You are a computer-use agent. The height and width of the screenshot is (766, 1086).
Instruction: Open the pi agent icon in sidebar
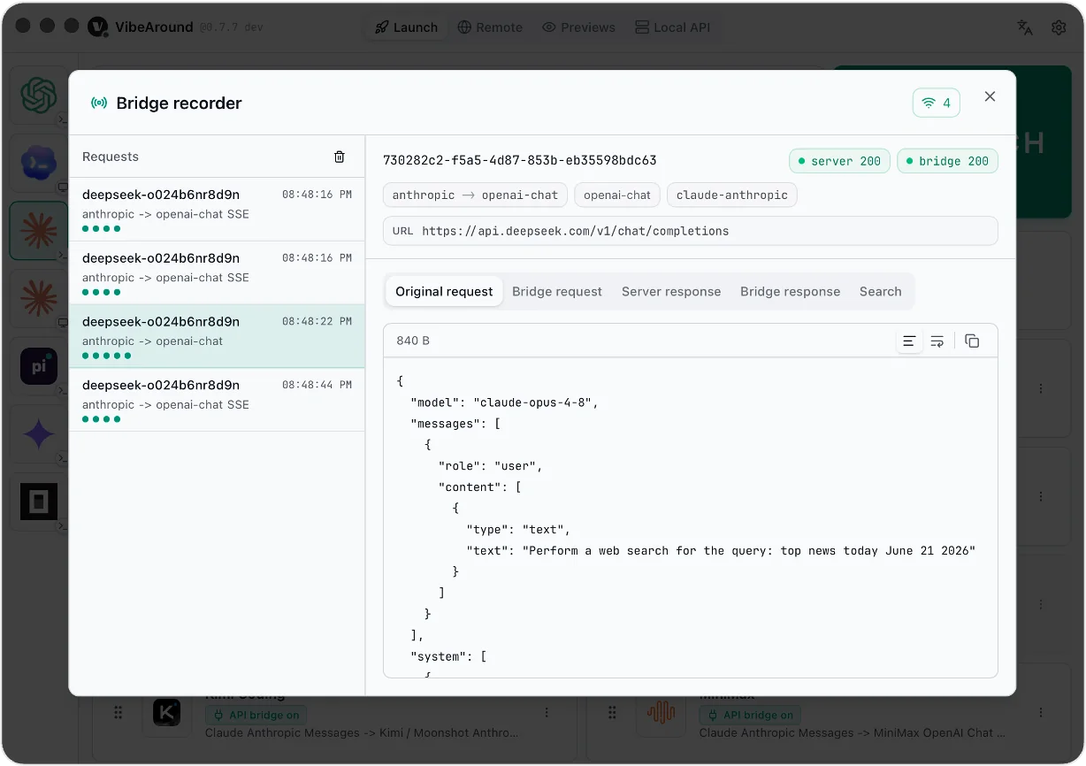click(39, 366)
